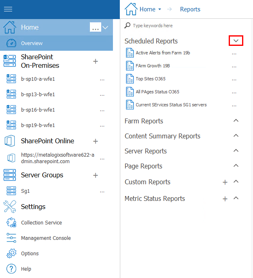Open FArm Growth 19B report
Viewport: 253px width, 278px height.
153,66
